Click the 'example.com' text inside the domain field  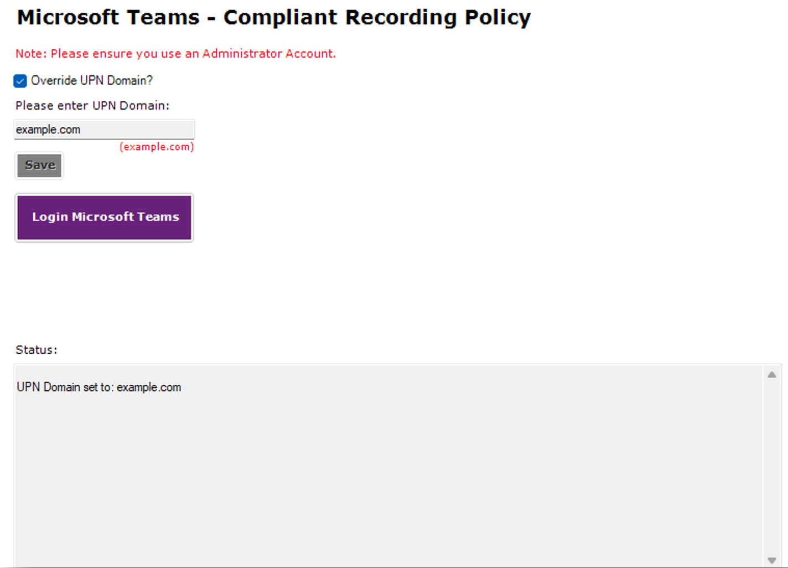[48, 130]
